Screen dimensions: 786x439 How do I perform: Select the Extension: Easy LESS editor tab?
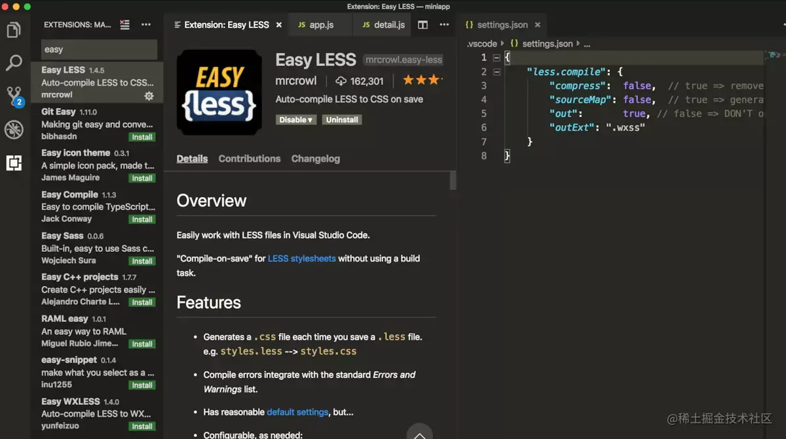[226, 25]
